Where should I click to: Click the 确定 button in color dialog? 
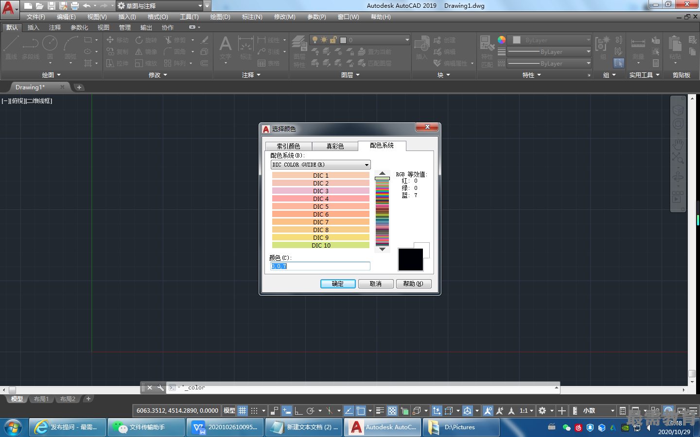[x=338, y=284]
